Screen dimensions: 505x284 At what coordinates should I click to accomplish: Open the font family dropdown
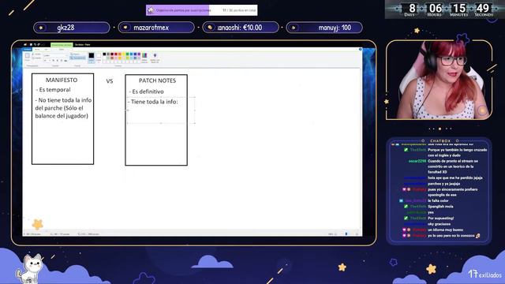click(x=55, y=55)
